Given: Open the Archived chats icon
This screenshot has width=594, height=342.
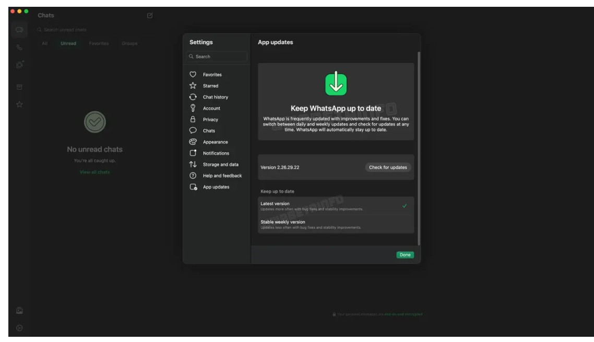Looking at the screenshot, I should click(x=19, y=87).
